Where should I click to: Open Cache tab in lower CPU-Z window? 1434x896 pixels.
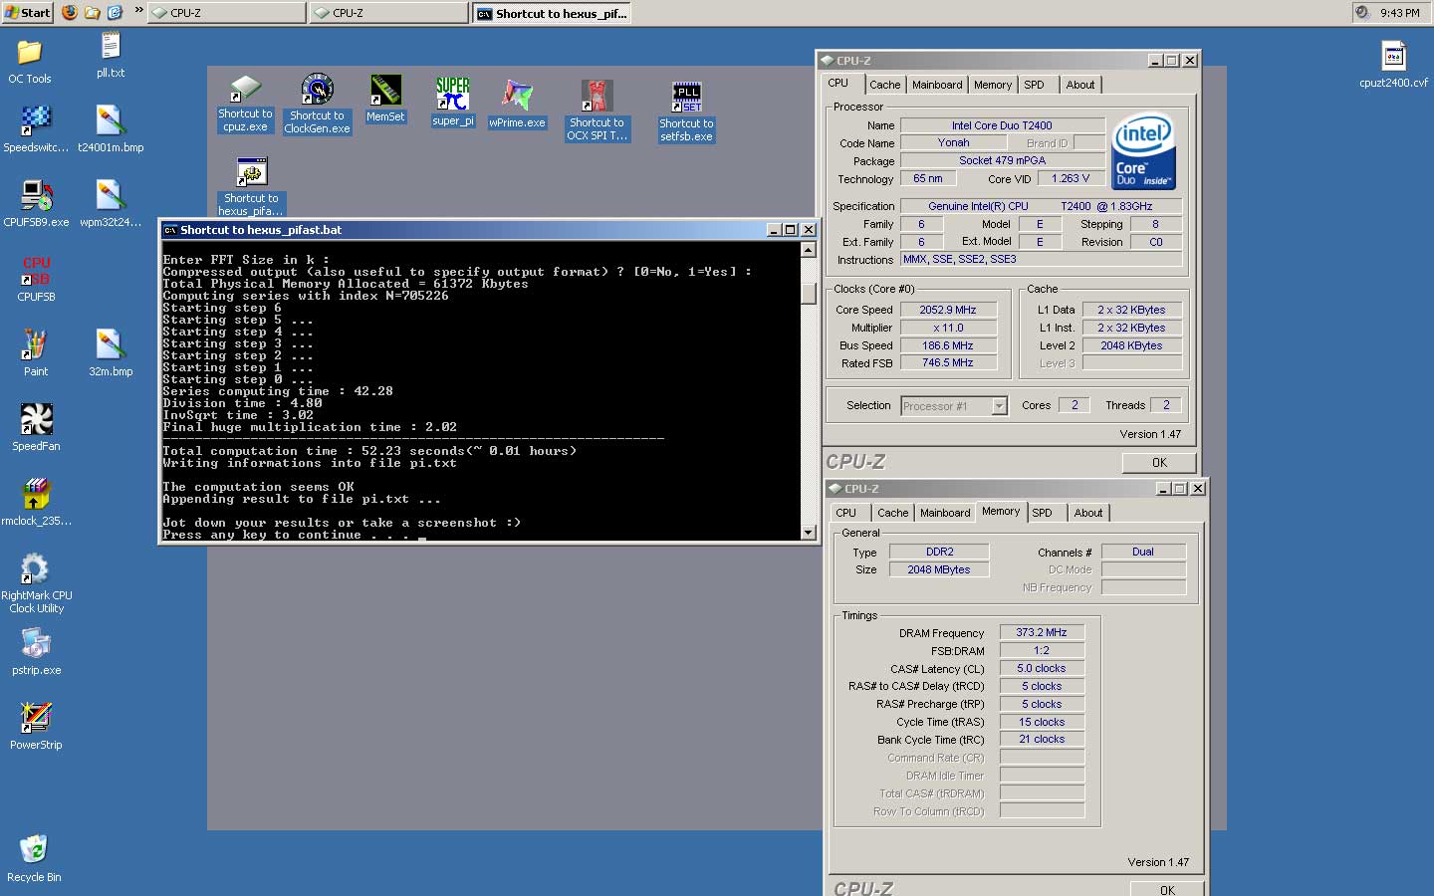pyautogui.click(x=892, y=513)
